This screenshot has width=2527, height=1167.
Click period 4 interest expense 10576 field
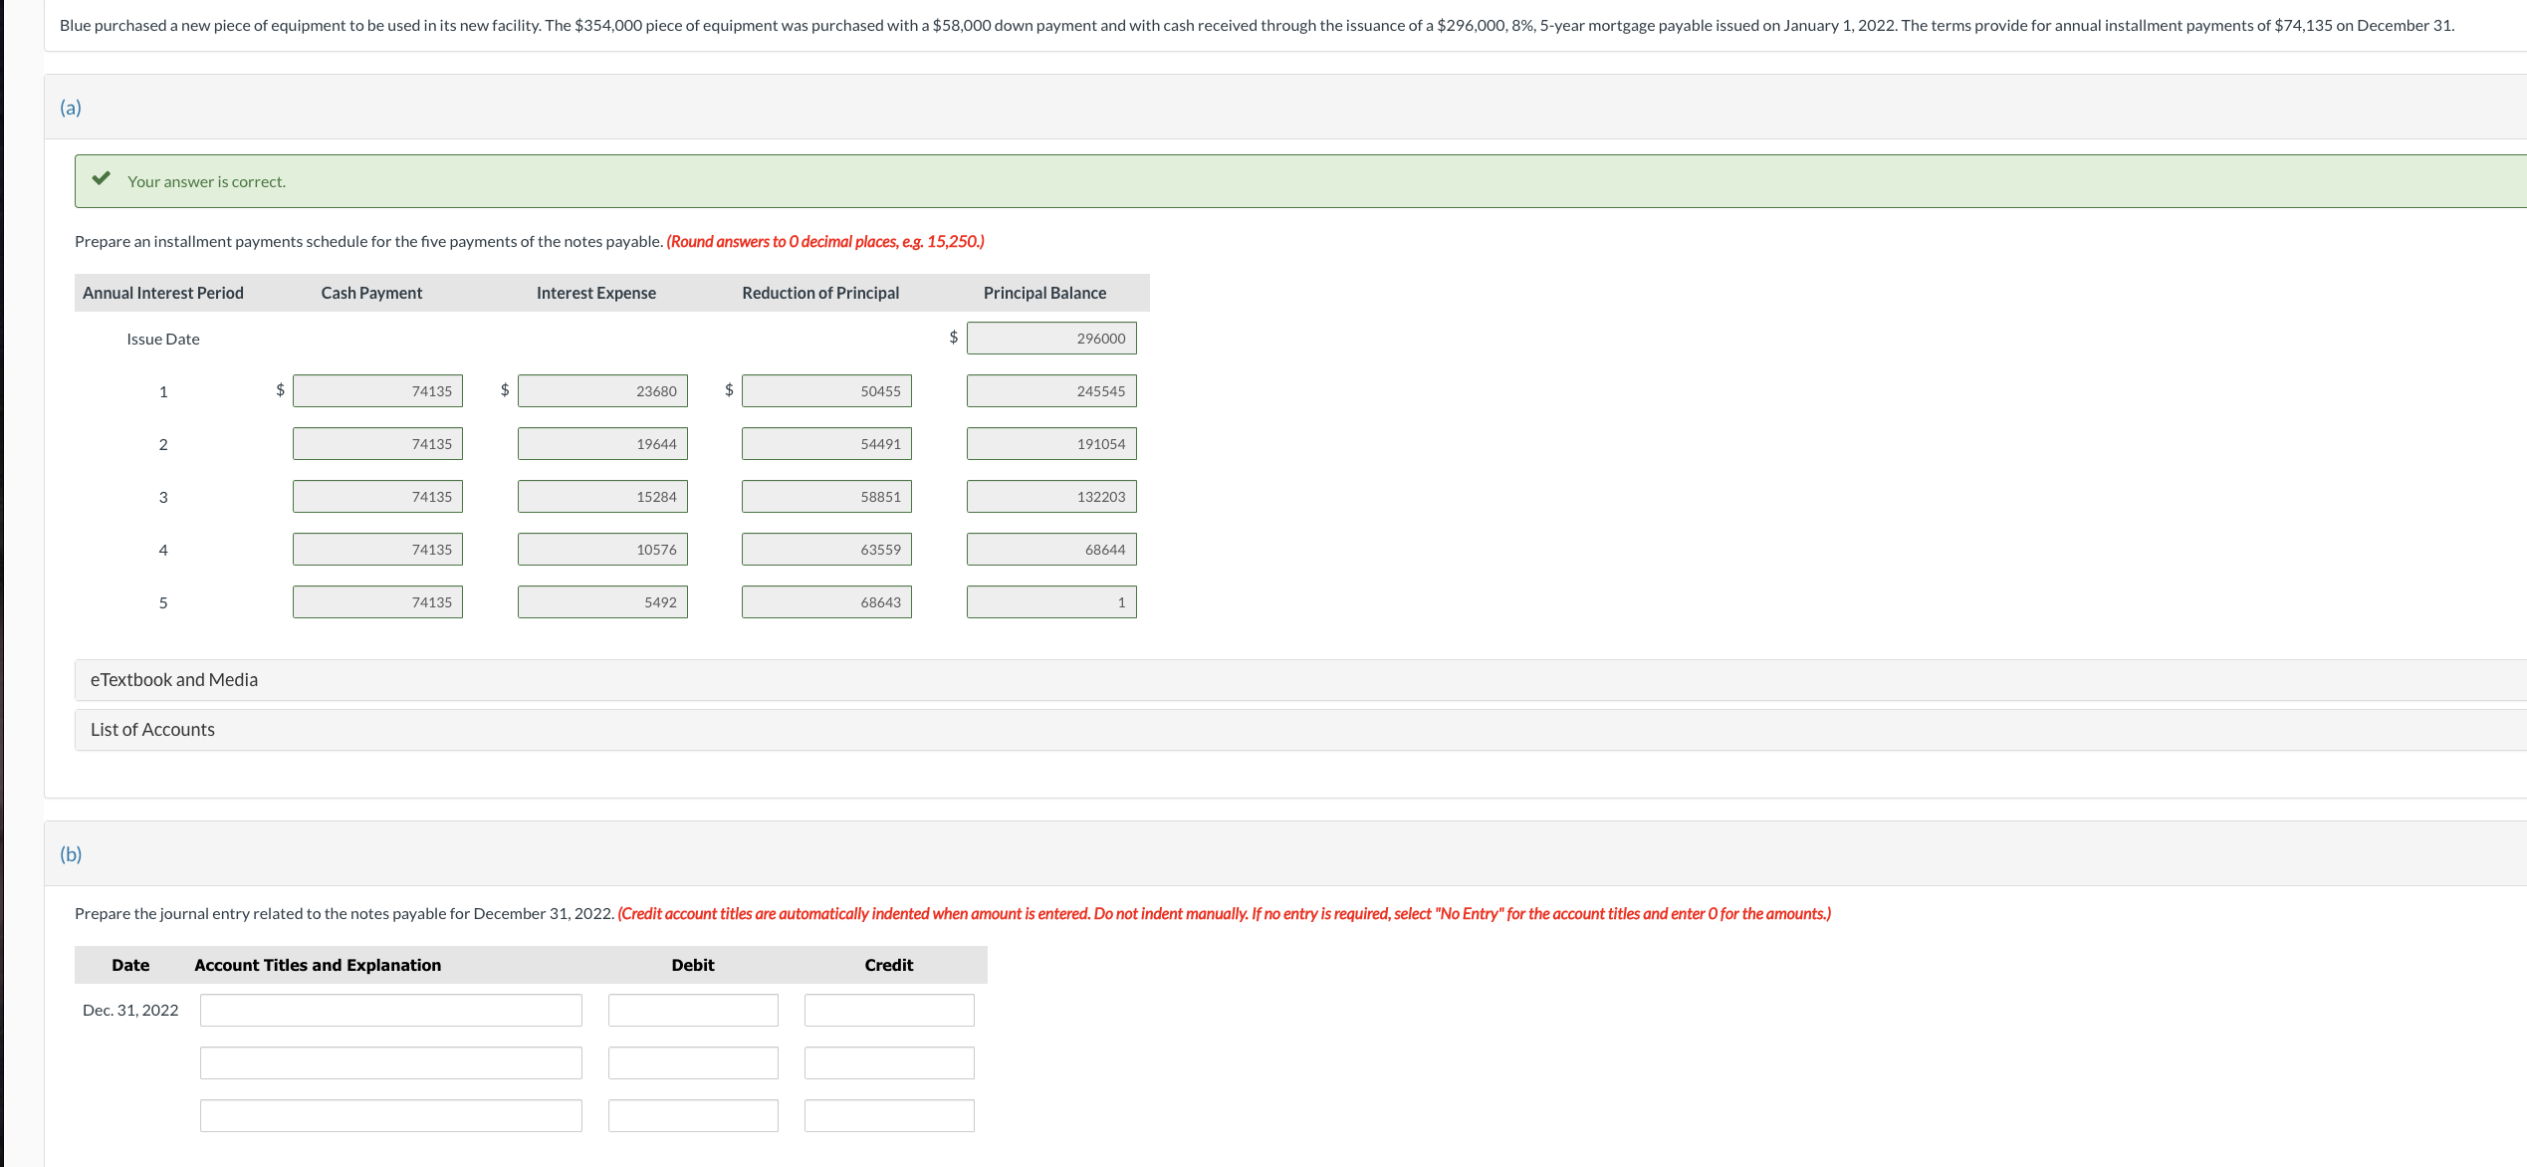coord(601,550)
